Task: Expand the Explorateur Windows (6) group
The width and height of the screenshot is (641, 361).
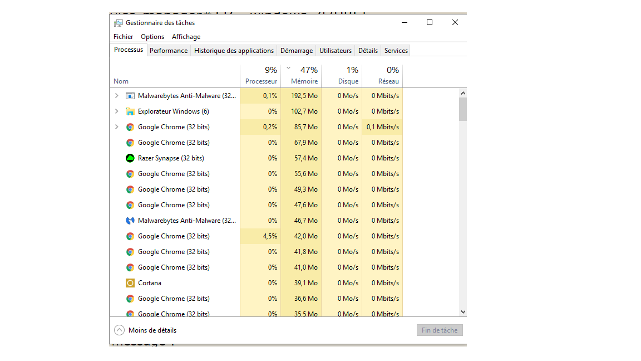Action: (x=116, y=111)
